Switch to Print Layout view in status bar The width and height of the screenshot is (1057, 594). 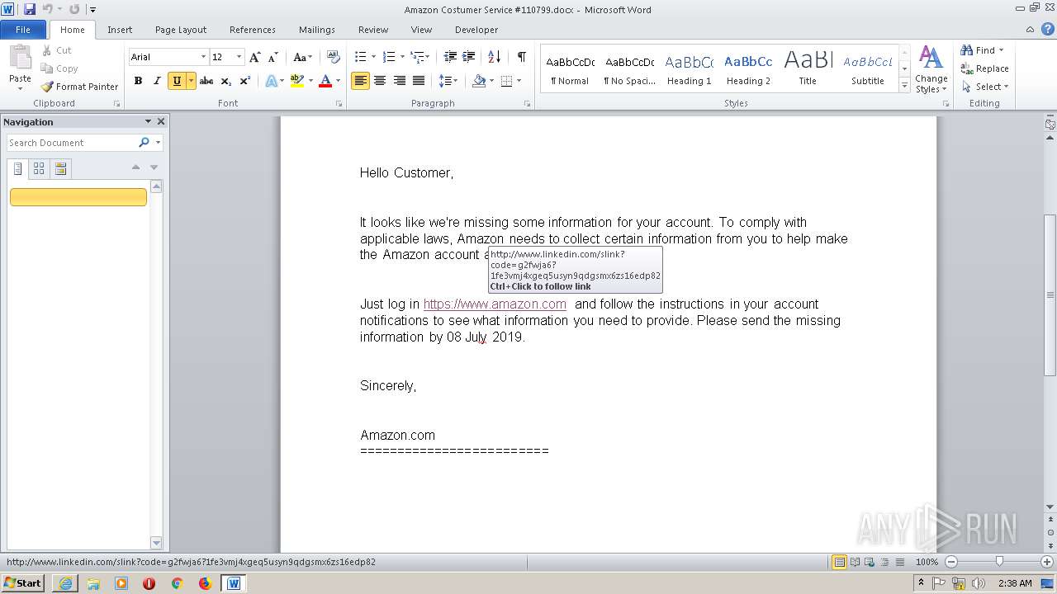click(x=840, y=562)
